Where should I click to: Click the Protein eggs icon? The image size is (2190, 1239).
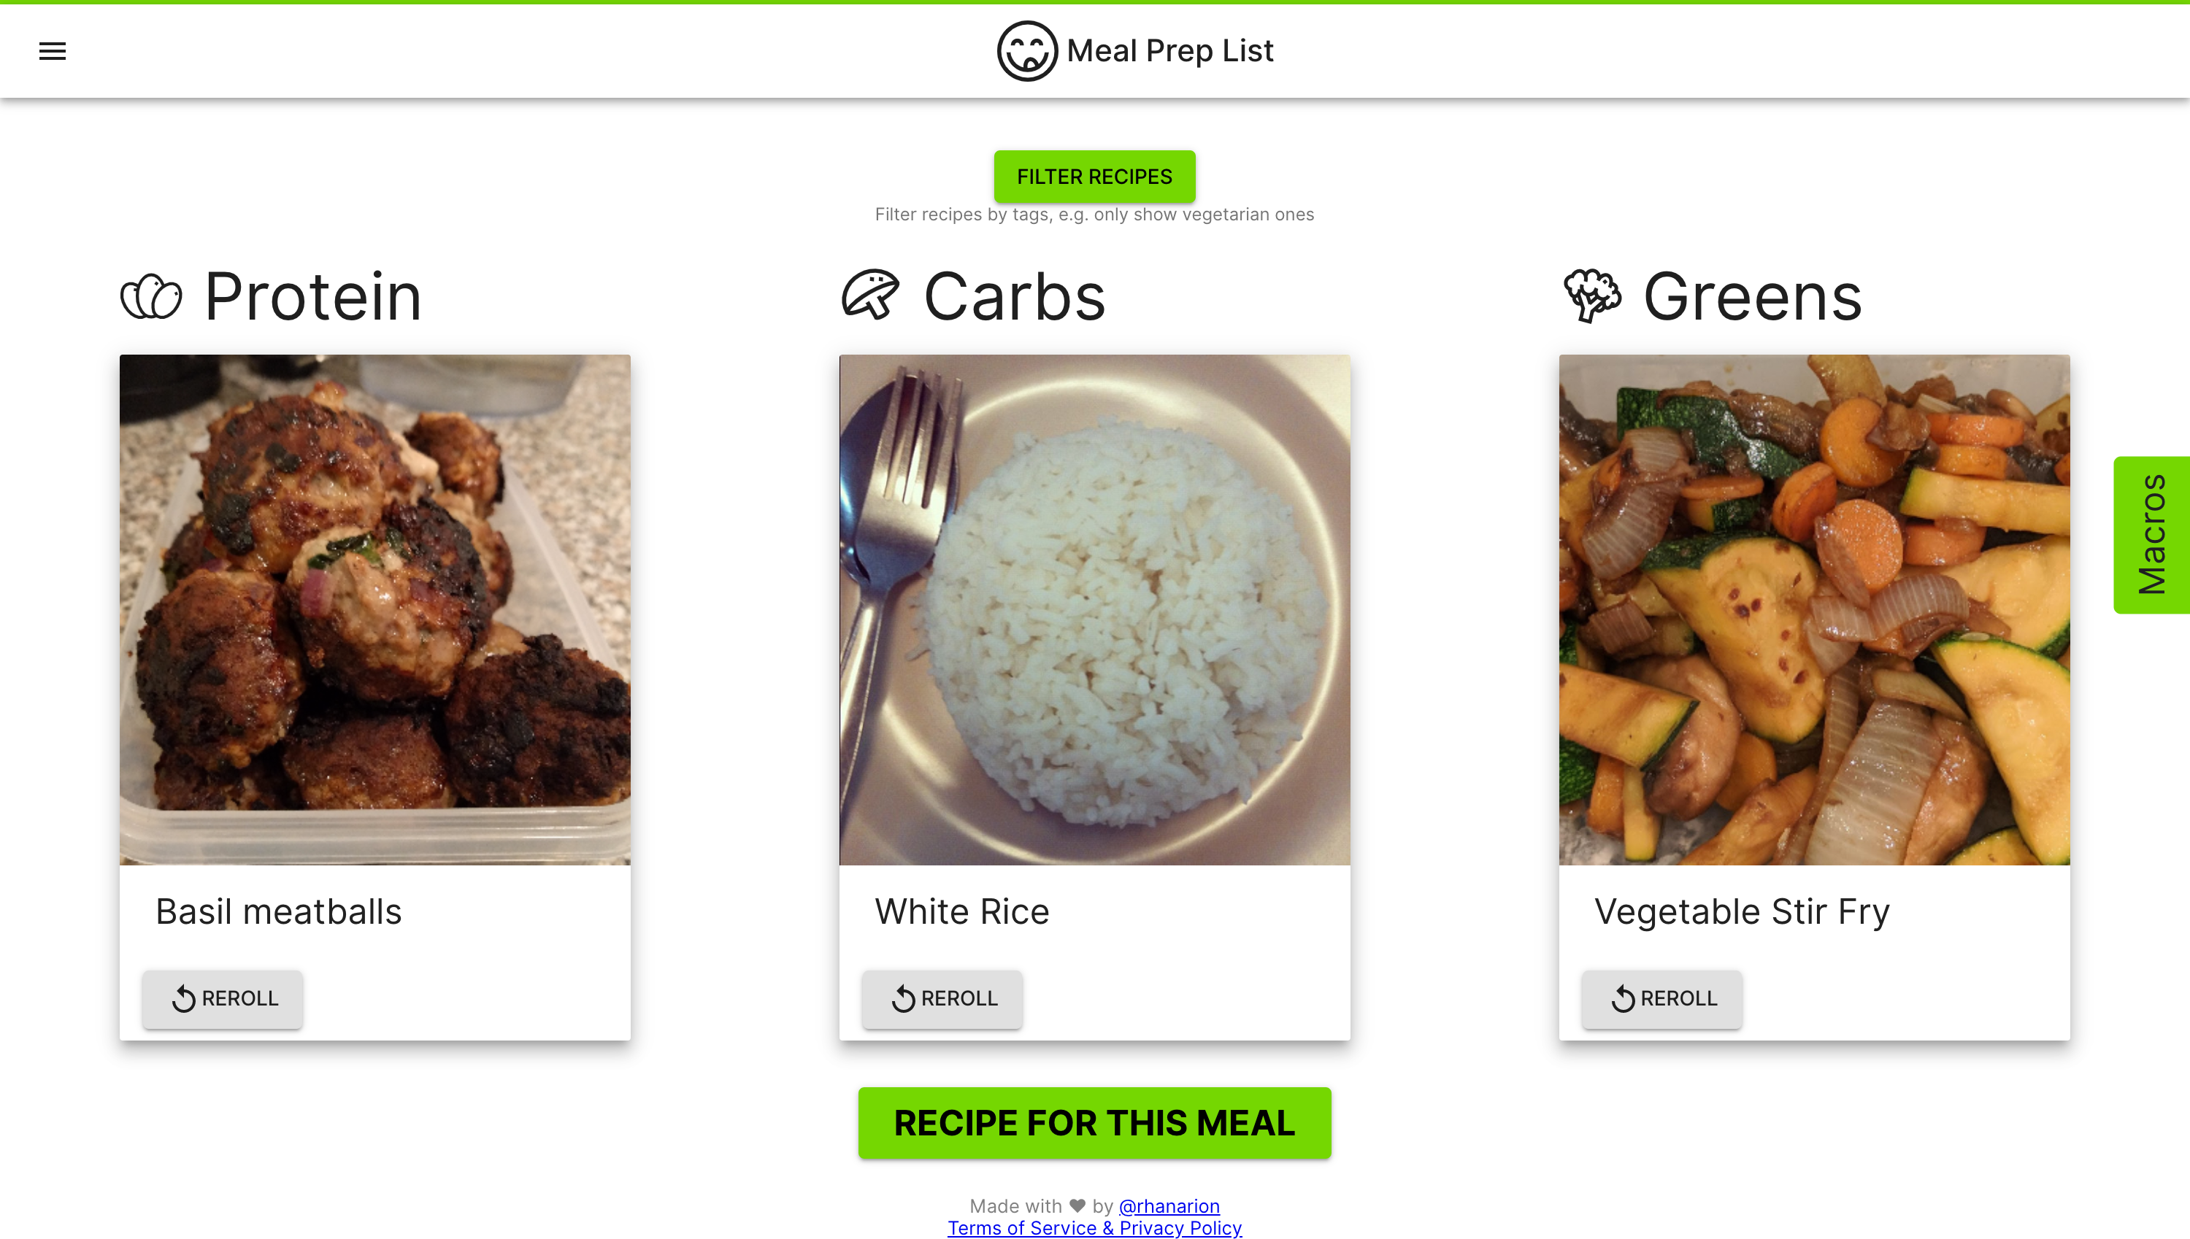(152, 297)
